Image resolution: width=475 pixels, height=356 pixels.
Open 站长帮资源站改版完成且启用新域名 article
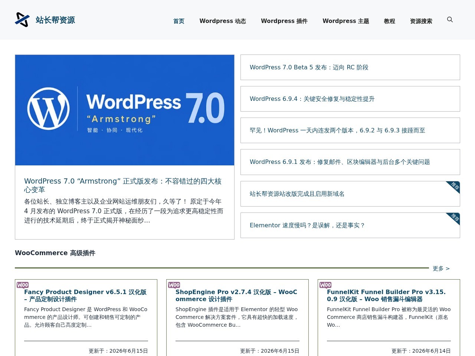click(x=297, y=194)
